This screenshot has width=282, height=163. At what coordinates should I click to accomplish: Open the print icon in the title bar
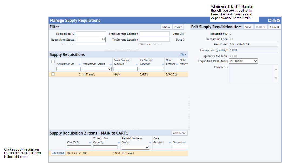274,20
